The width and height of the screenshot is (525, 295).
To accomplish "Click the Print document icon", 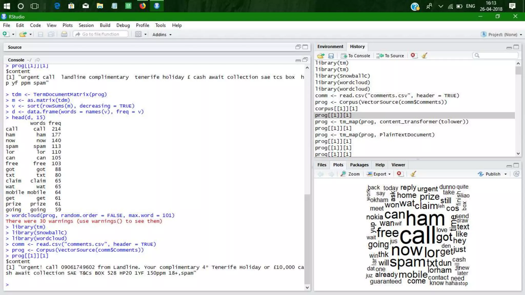I will [64, 34].
